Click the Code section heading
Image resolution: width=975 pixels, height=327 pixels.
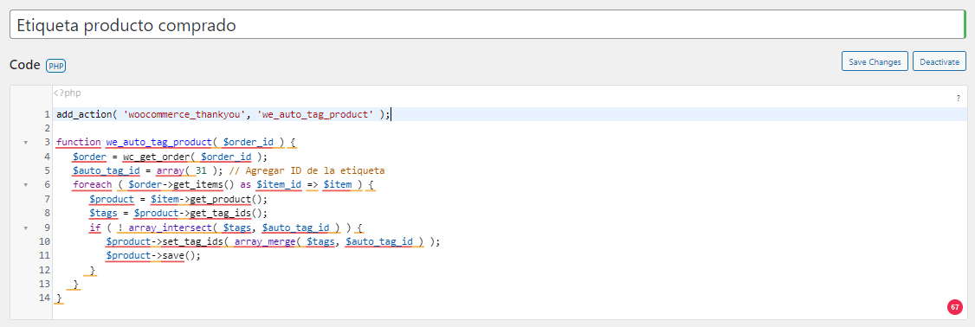[x=25, y=65]
